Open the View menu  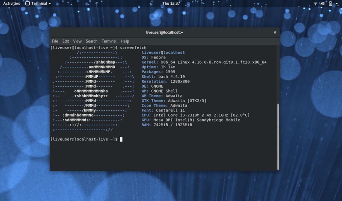tap(77, 41)
